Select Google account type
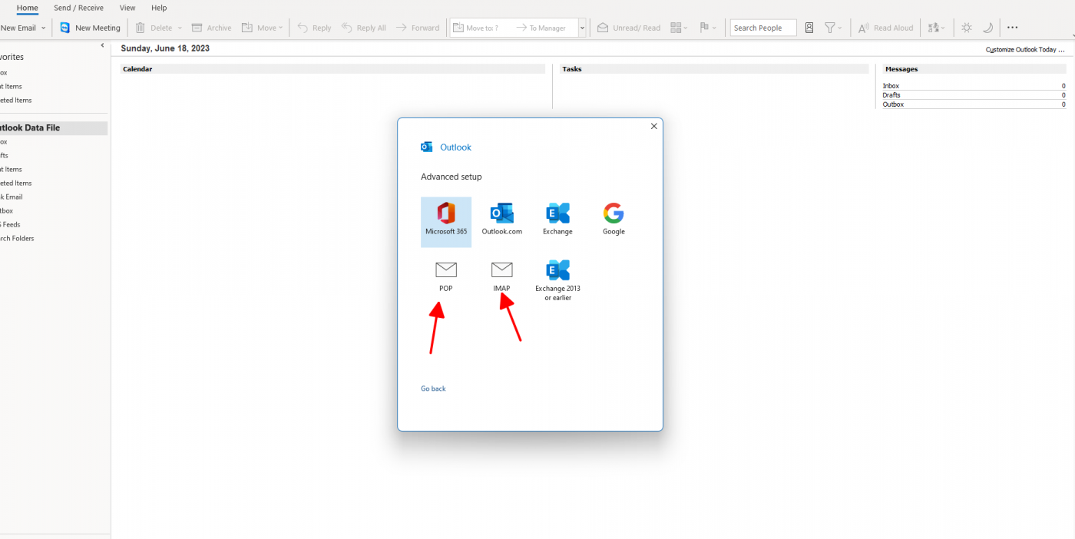 (x=614, y=220)
